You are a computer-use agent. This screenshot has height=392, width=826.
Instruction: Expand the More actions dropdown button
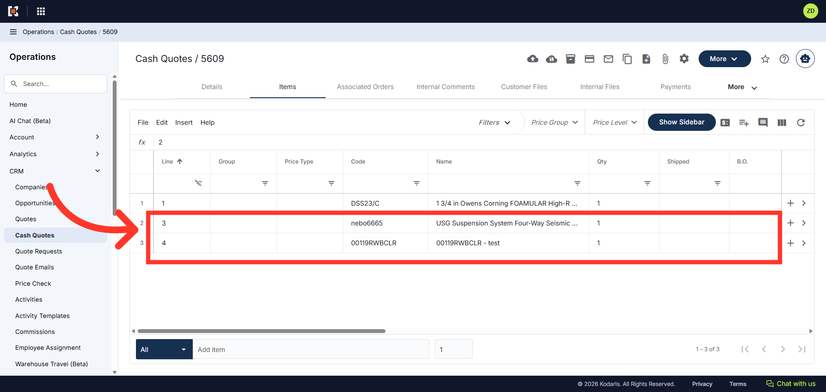724,59
